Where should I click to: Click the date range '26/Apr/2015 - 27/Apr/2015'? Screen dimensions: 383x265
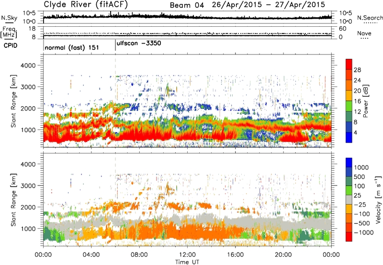click(x=269, y=5)
